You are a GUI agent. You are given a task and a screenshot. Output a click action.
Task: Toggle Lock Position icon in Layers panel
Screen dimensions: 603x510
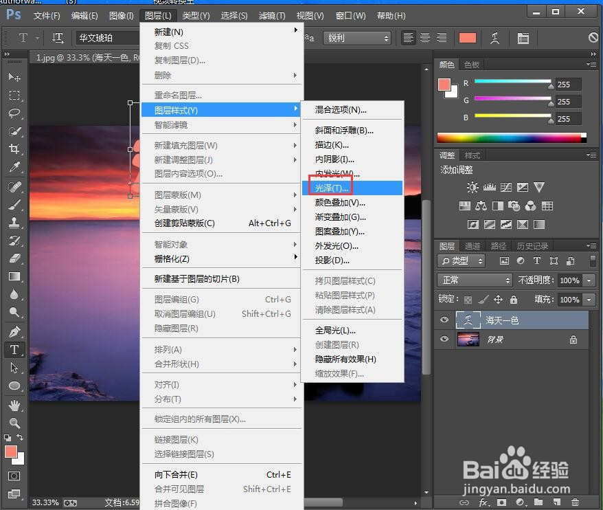point(498,300)
